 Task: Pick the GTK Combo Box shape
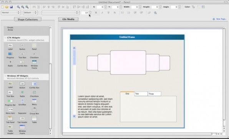[x=22, y=64]
